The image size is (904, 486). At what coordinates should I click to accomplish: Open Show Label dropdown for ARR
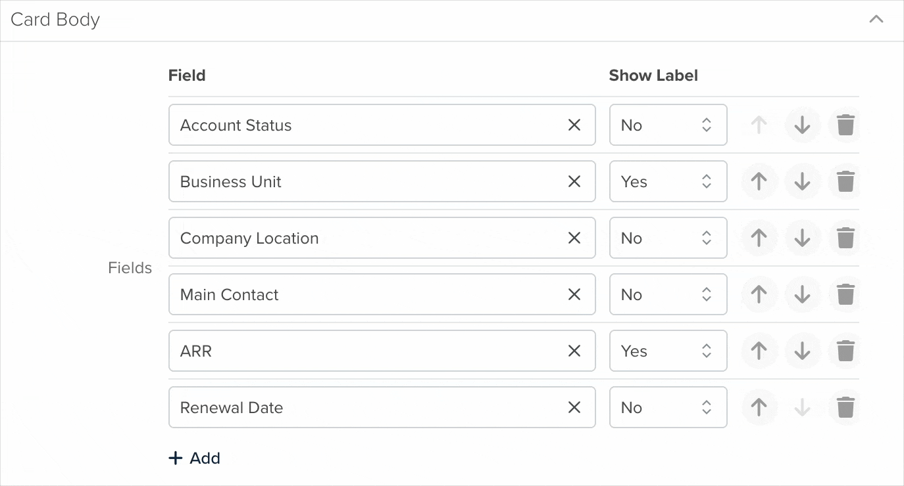click(668, 351)
